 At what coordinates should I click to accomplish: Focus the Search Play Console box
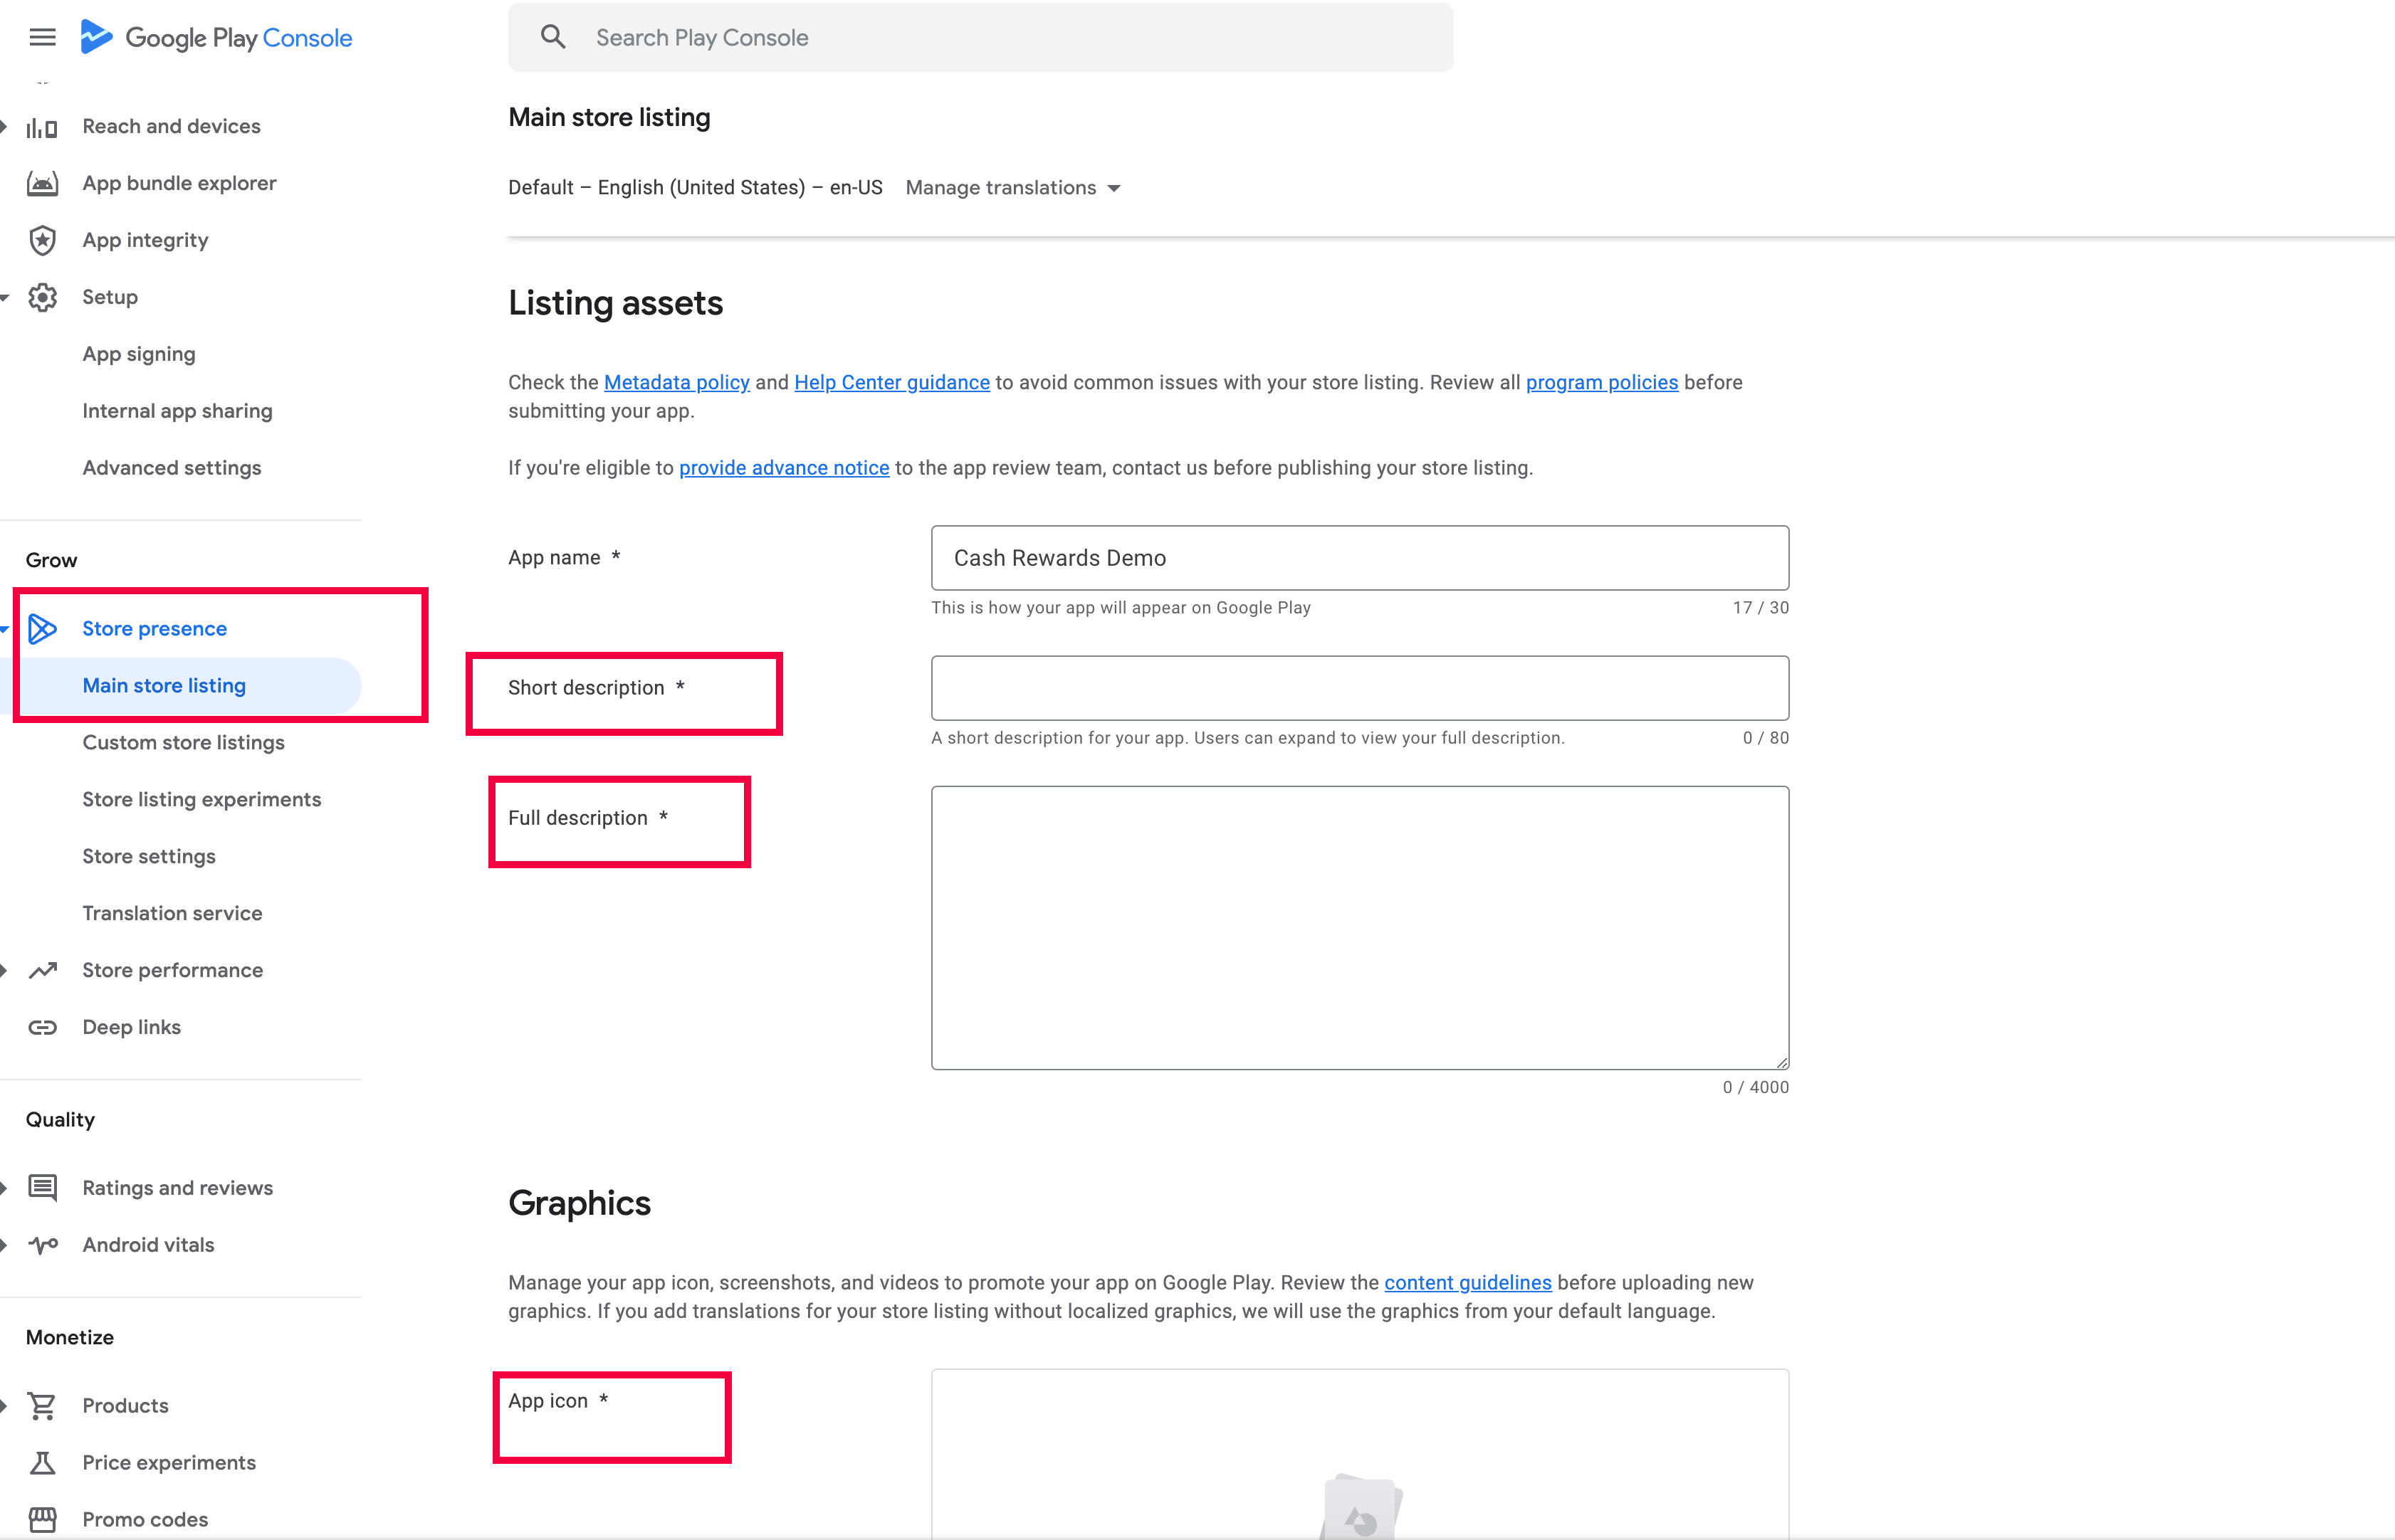tap(980, 37)
